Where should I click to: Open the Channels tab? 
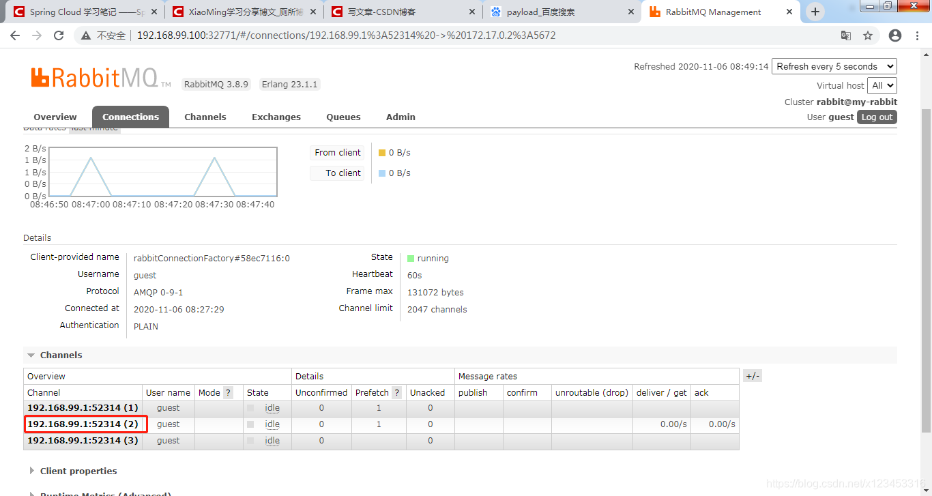(205, 117)
